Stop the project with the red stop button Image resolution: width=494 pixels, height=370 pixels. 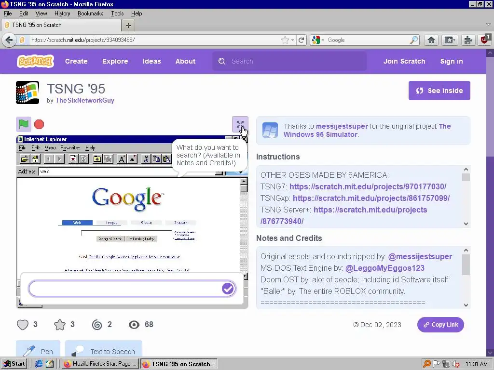pos(39,124)
